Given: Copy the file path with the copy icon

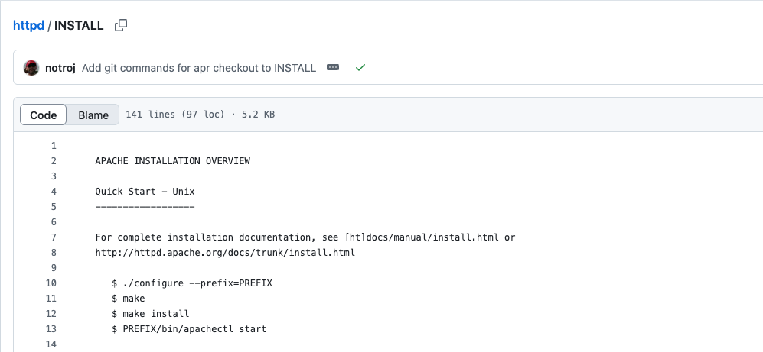Looking at the screenshot, I should (x=121, y=25).
